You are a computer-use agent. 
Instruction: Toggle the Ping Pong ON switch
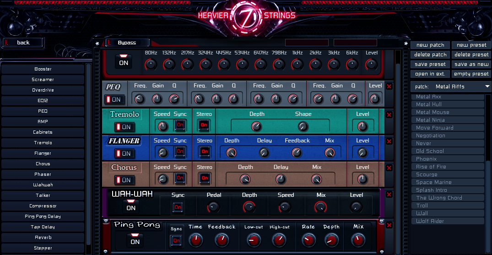(x=135, y=239)
